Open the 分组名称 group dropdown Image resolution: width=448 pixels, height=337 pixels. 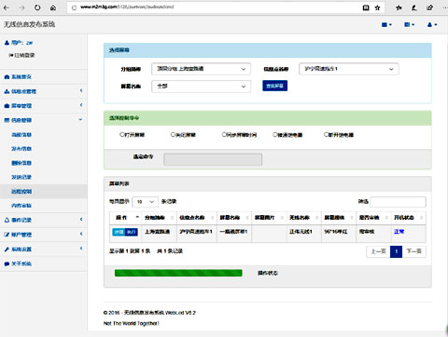point(201,69)
